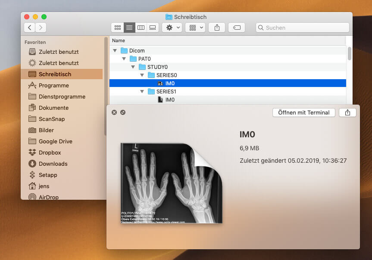Screen dimensions: 372x260
Task: Close the Quick Look preview panel
Action: [114, 112]
